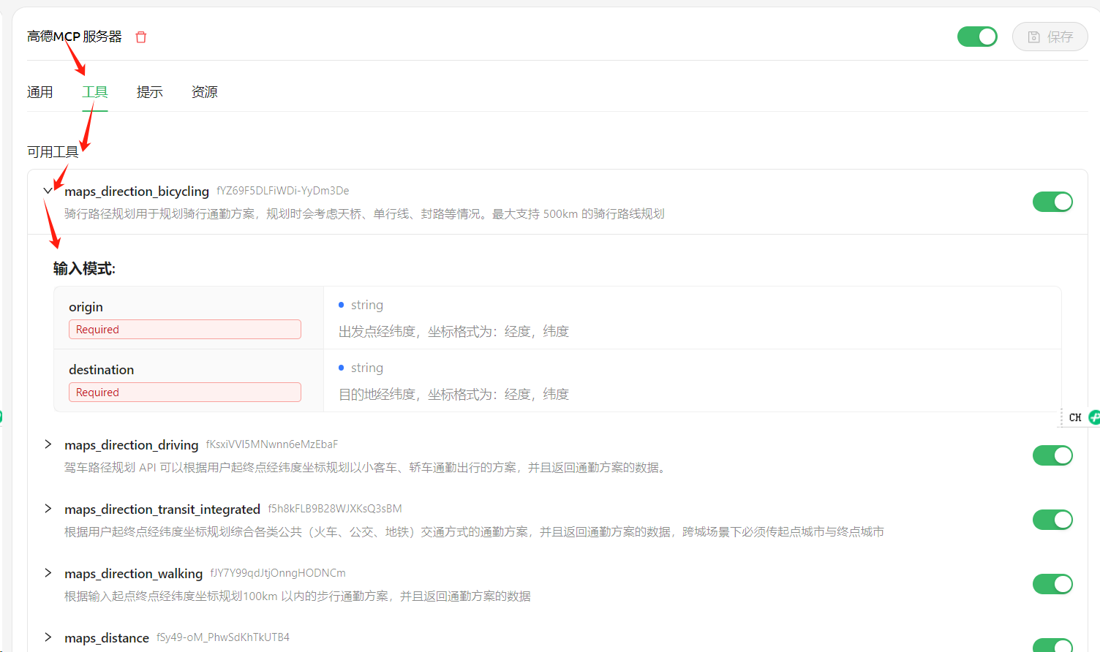Click the blue string type label for destination

pos(367,367)
